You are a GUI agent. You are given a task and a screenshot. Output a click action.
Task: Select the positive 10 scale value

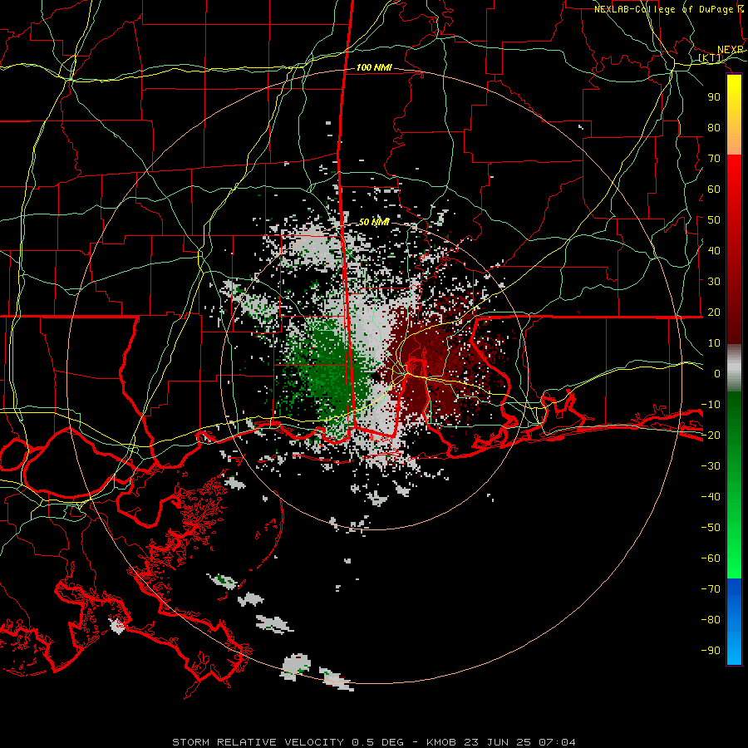(714, 343)
